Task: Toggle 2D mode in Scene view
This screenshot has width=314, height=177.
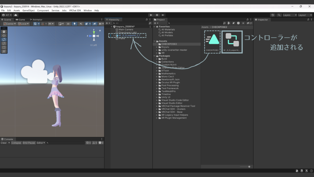Action: pyautogui.click(x=68, y=24)
